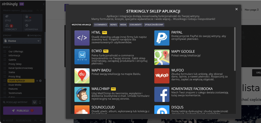This screenshot has width=261, height=123.
Task: Select the PayPal app icon
Action: [162, 38]
